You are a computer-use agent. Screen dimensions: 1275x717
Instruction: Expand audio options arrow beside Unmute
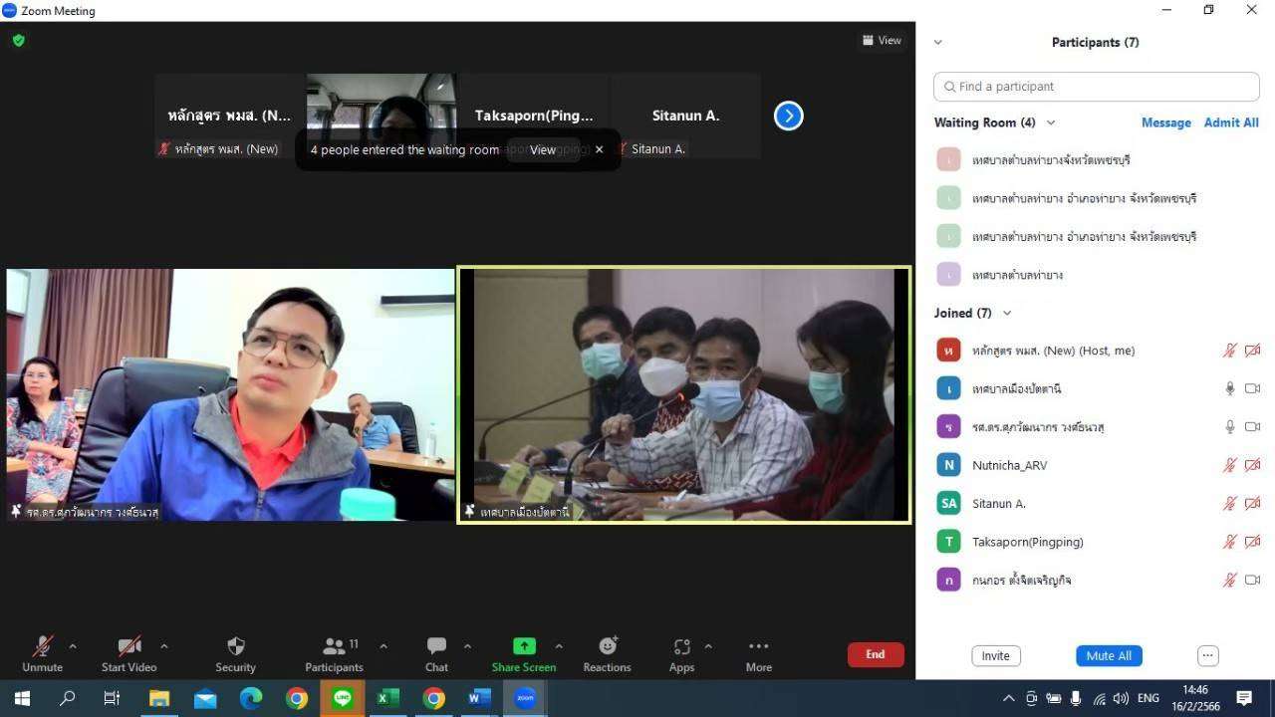coord(73,646)
